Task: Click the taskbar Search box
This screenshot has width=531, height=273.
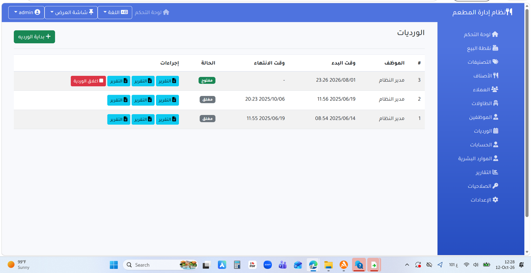Action: (161, 265)
